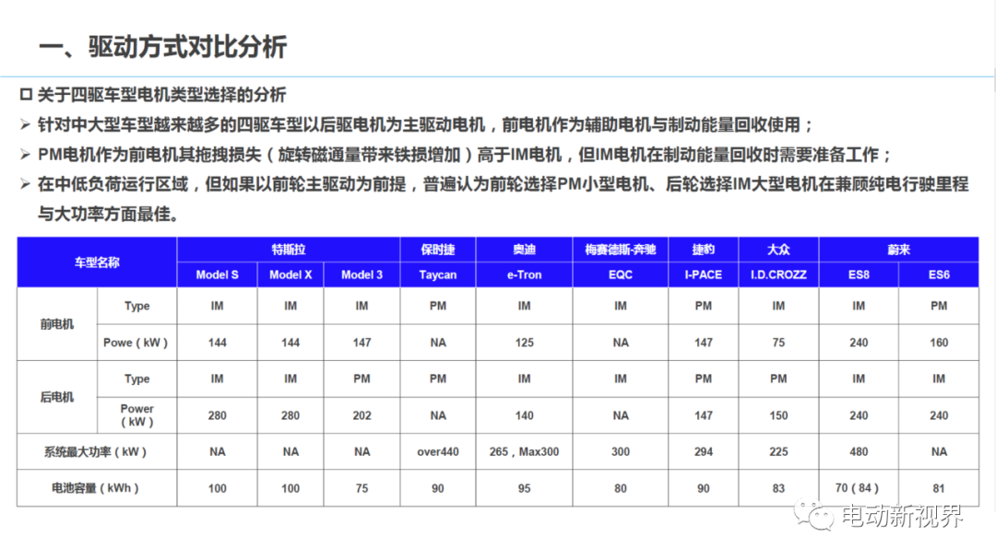This screenshot has width=996, height=560.
Task: Click the arrow bullet before 在中低负荷运行区域
Action: pos(26,184)
